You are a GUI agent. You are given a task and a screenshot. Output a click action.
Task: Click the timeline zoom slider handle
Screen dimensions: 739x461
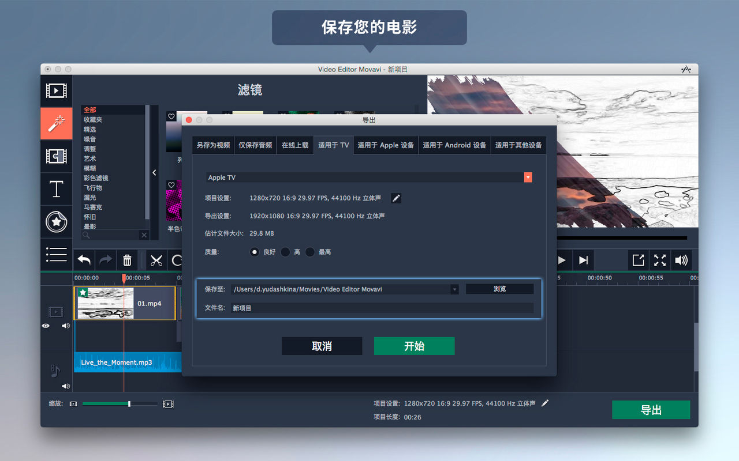[129, 404]
